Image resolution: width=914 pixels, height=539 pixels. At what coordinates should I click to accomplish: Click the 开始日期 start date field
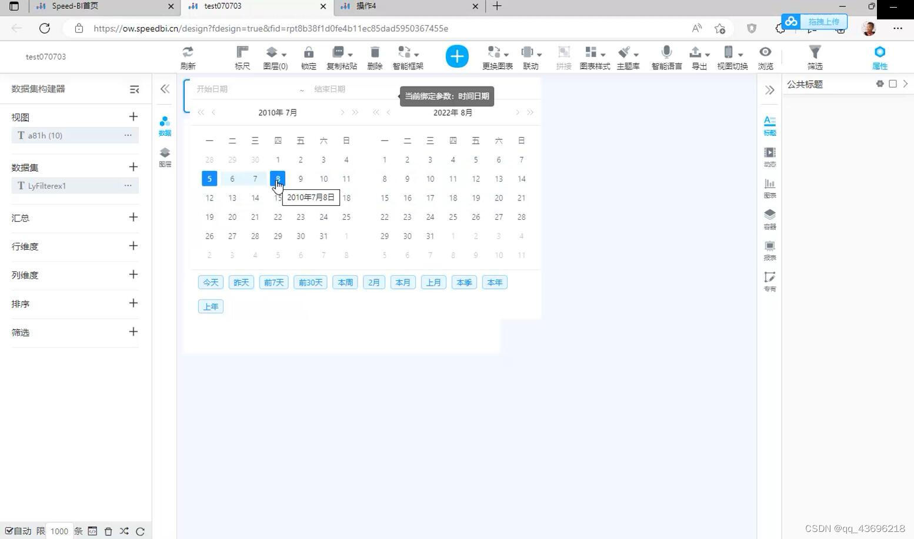click(244, 89)
